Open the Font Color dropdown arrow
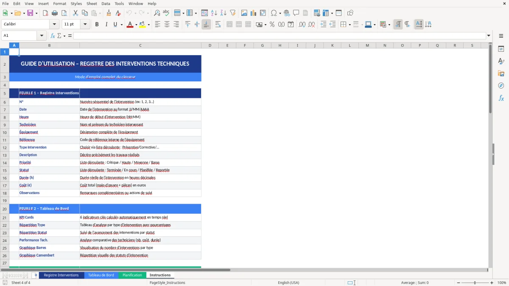509x286 pixels. [x=135, y=25]
